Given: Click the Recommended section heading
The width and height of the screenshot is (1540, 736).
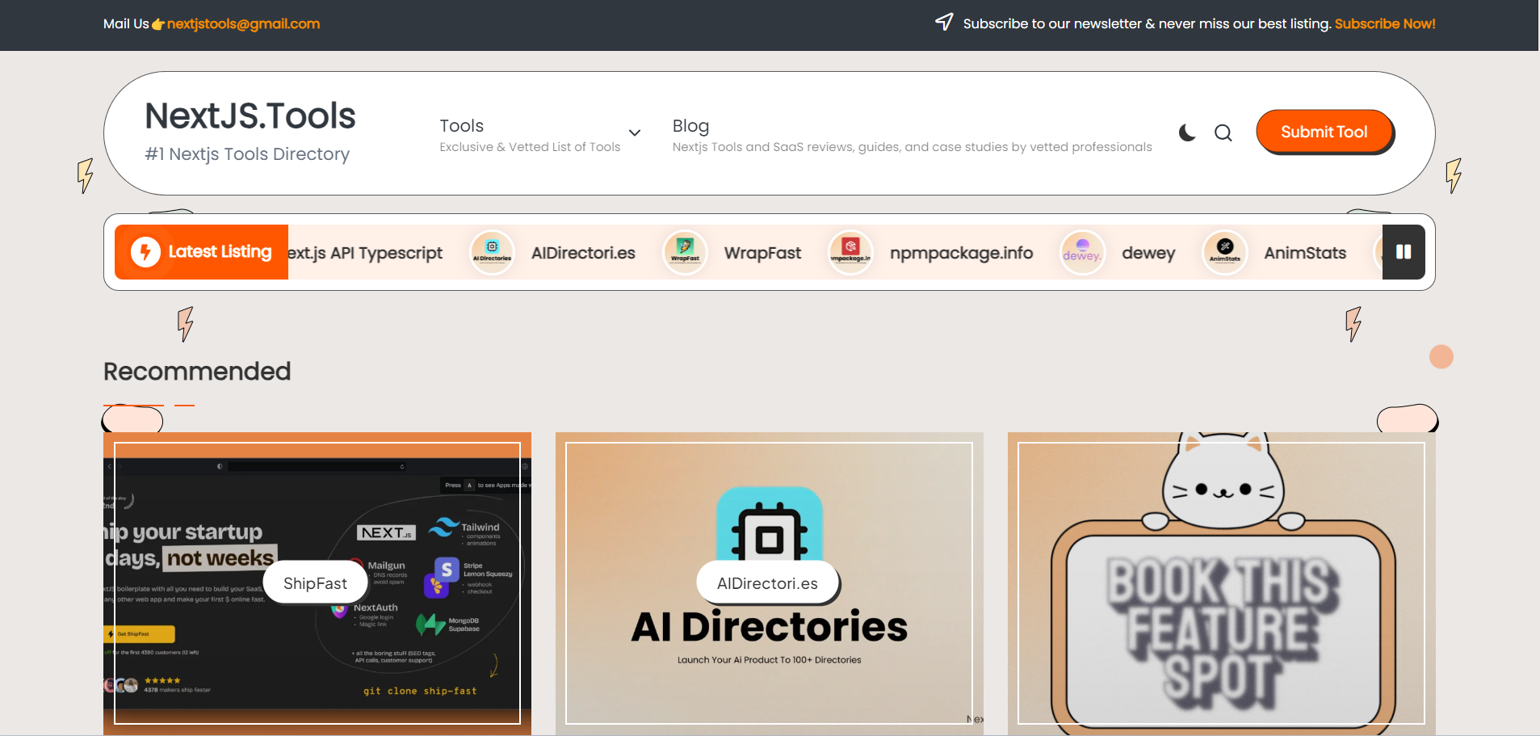Looking at the screenshot, I should click(x=197, y=372).
